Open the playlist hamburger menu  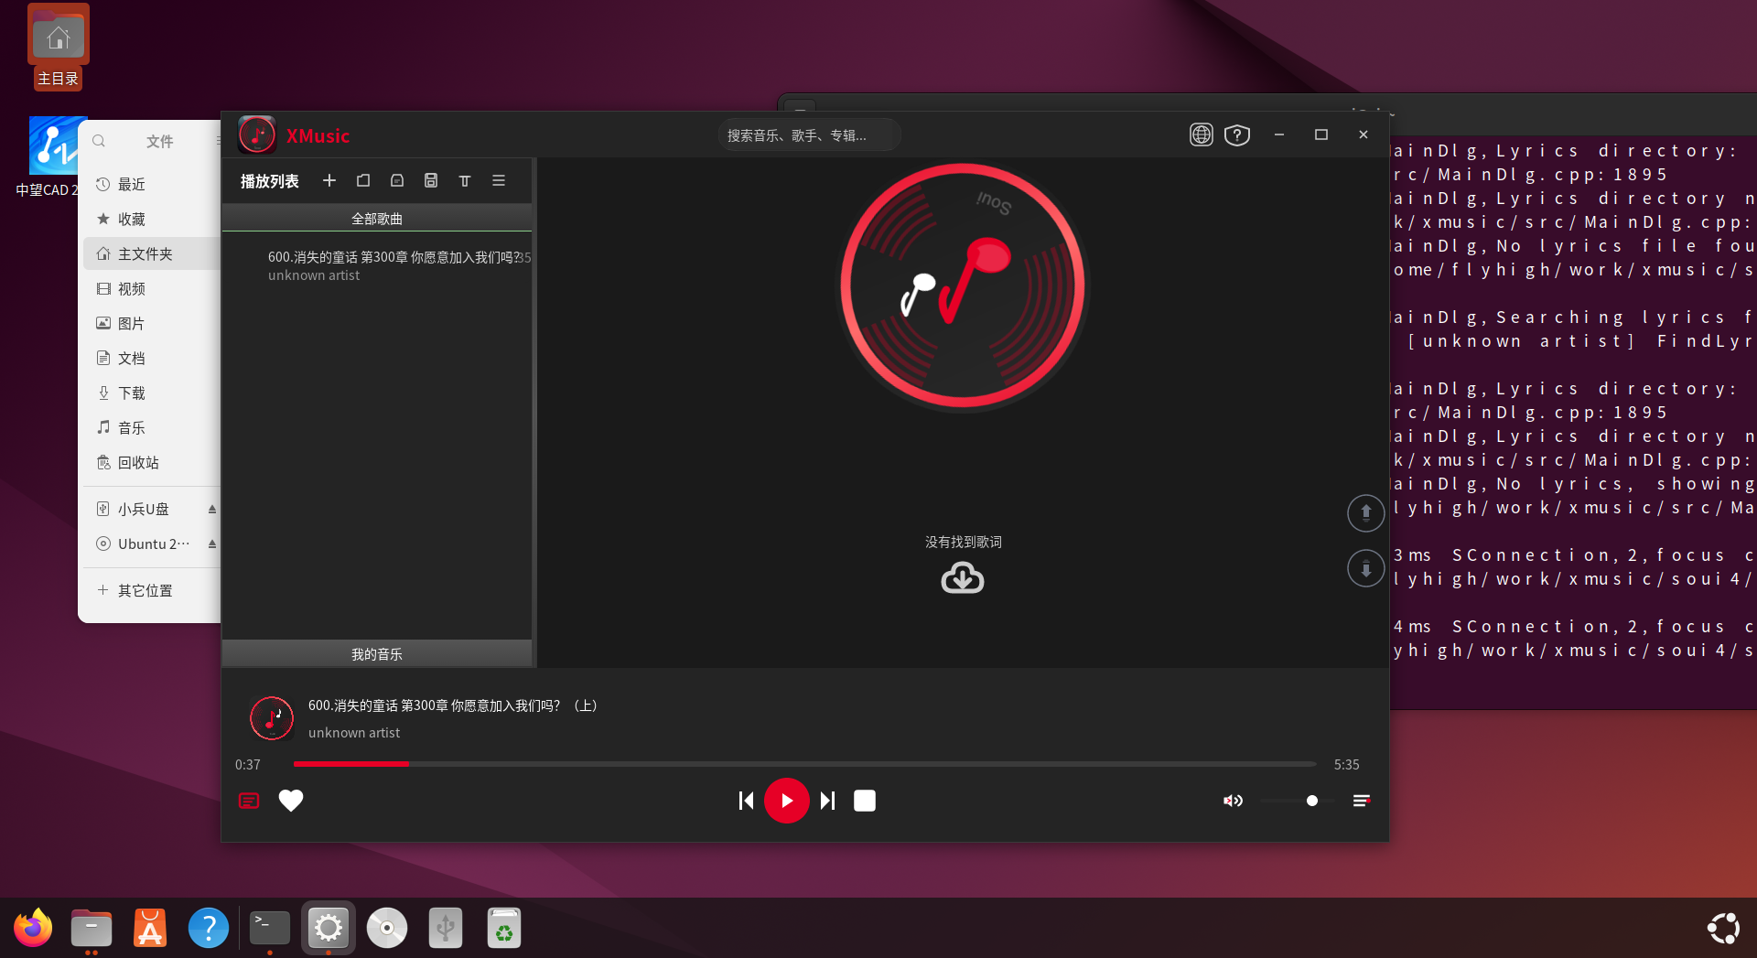tap(499, 180)
